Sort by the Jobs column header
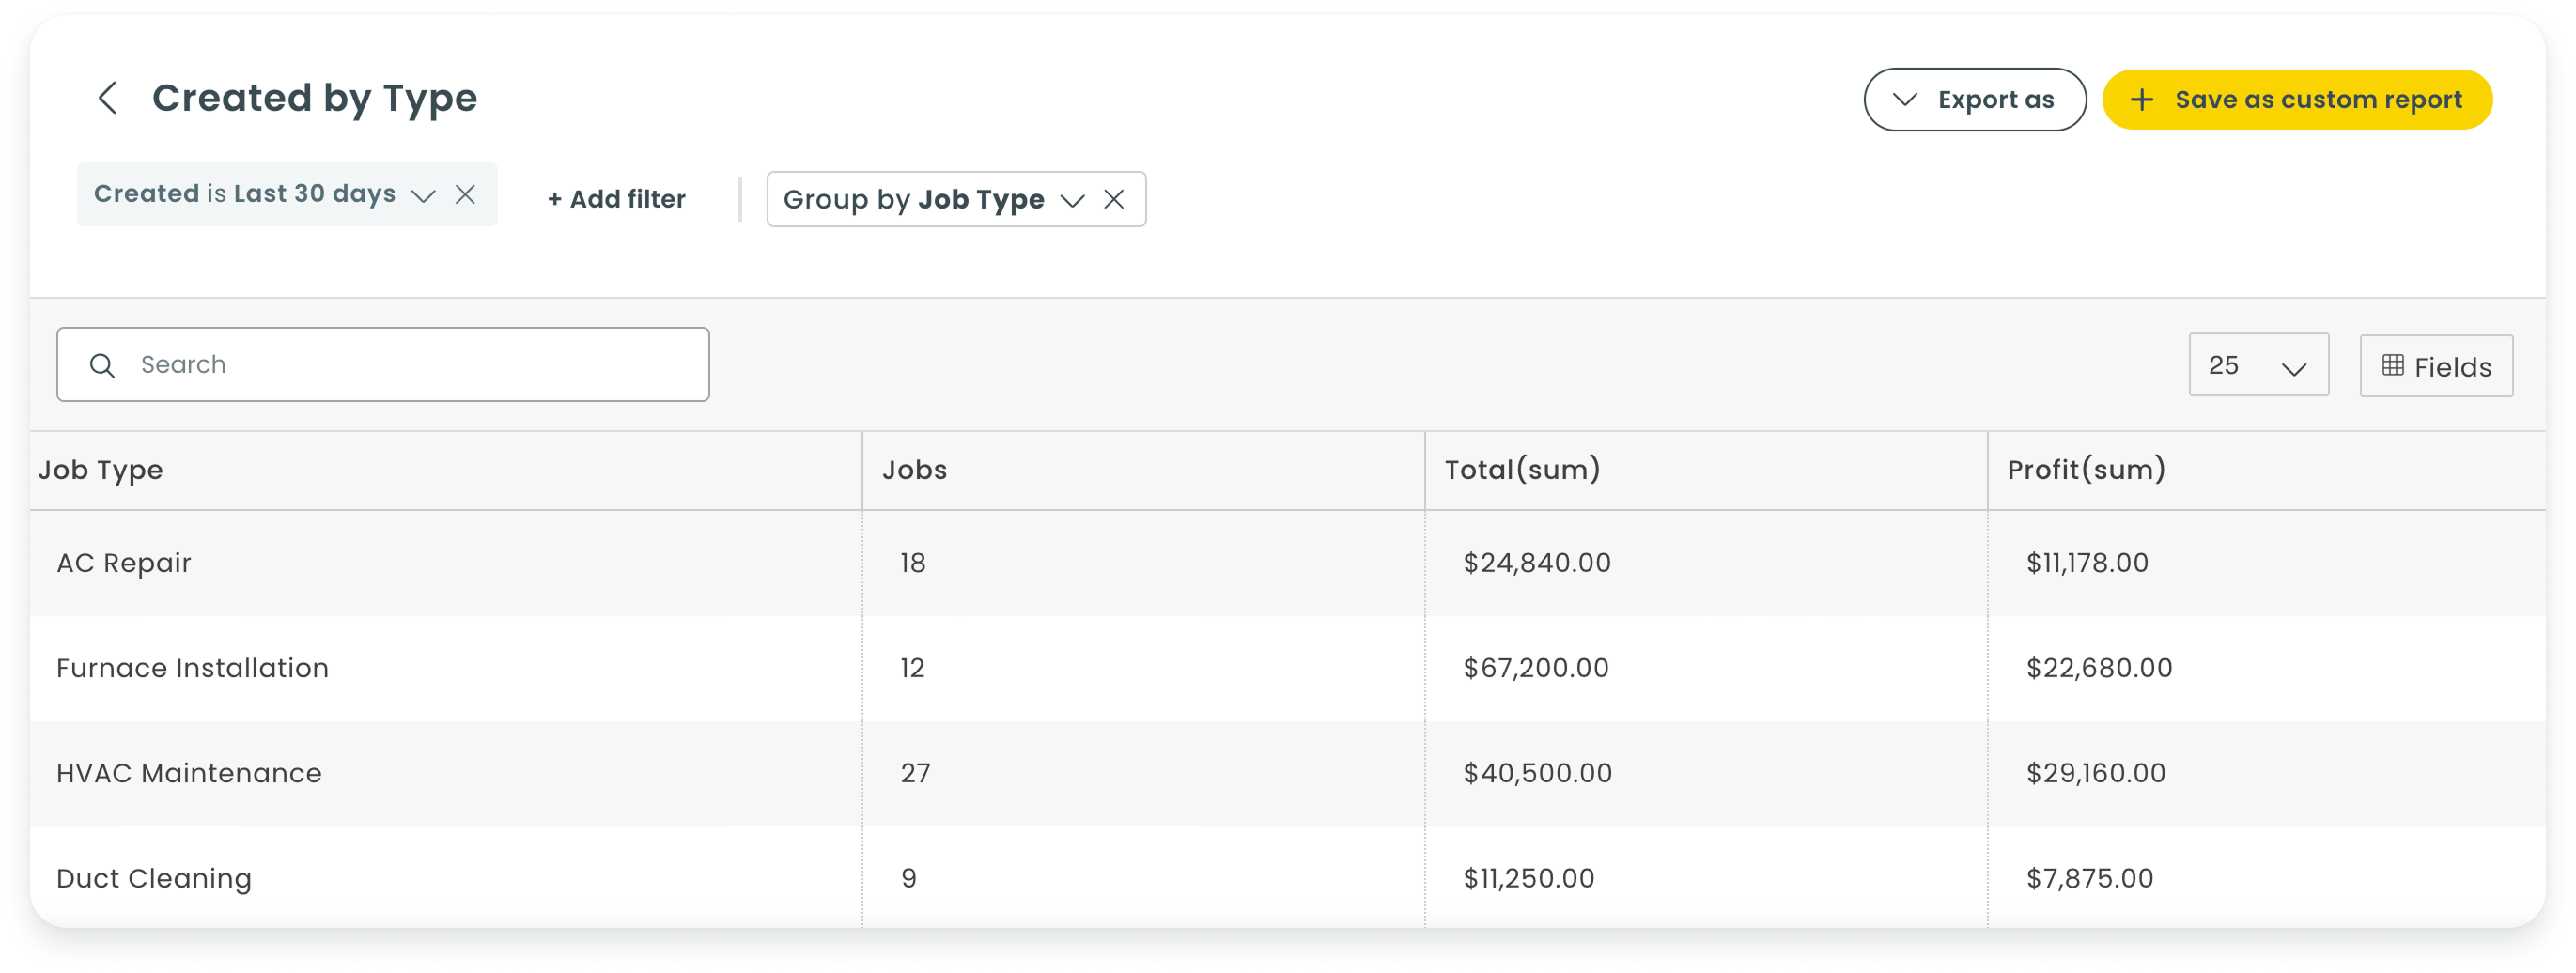The image size is (2576, 973). pyautogui.click(x=914, y=469)
